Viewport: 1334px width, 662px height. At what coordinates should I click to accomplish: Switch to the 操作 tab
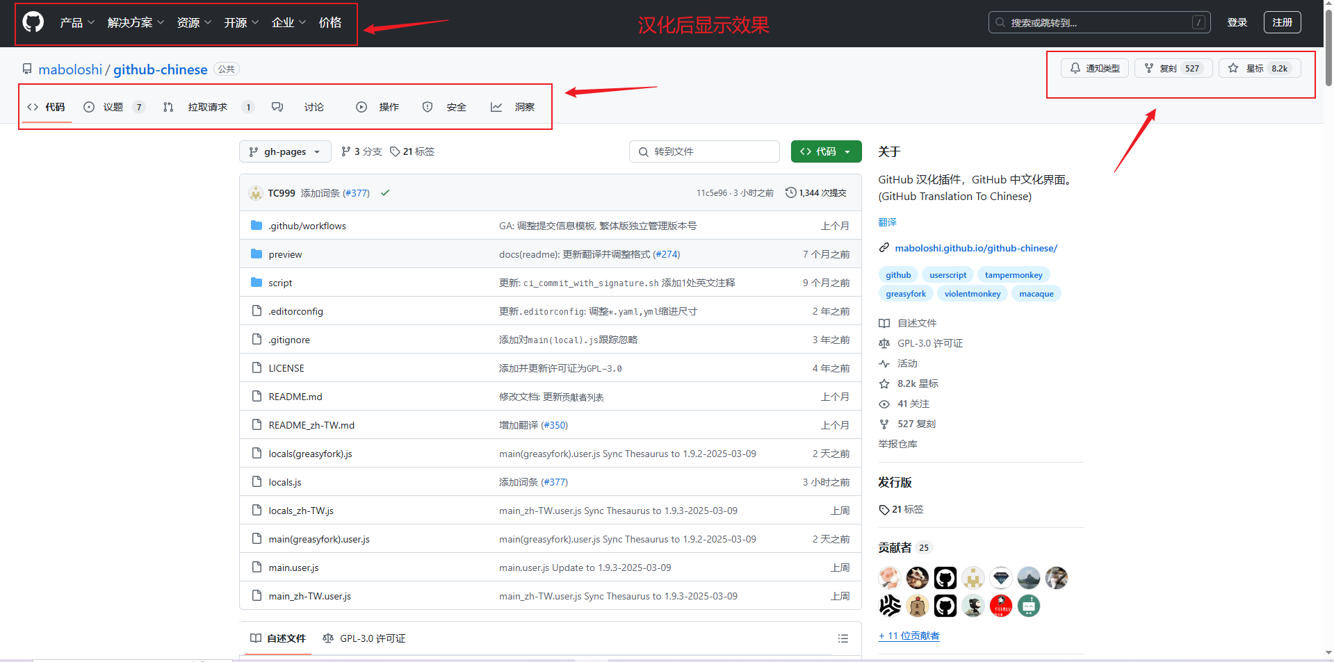click(377, 107)
